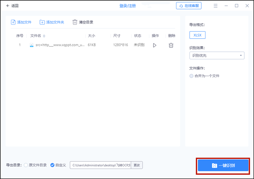This screenshot has width=254, height=179.
Task: Click the 尺寸 column header
Action: [117, 36]
